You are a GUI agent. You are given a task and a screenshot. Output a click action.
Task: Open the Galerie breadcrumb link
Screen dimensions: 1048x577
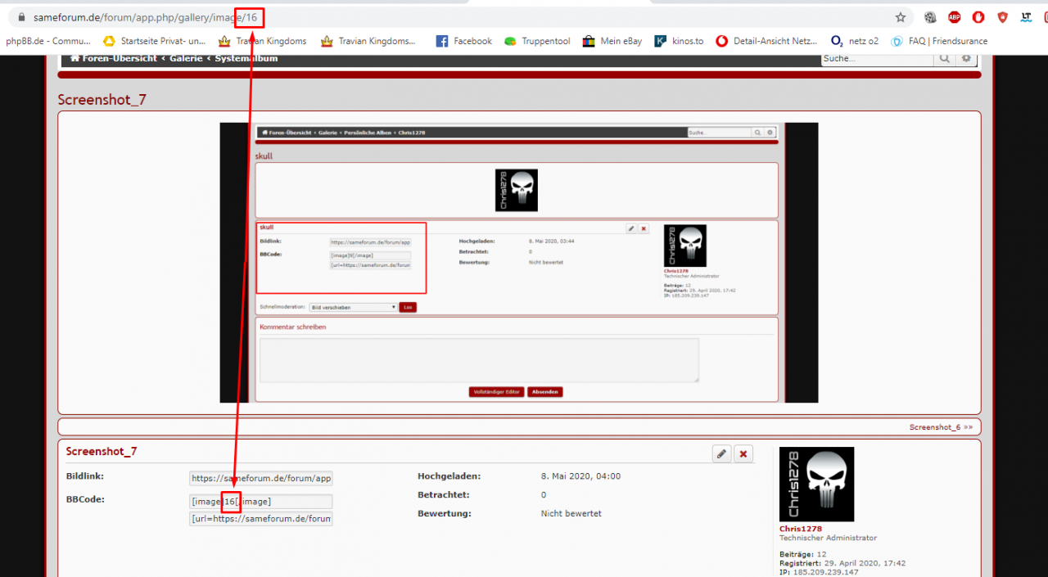tap(187, 58)
